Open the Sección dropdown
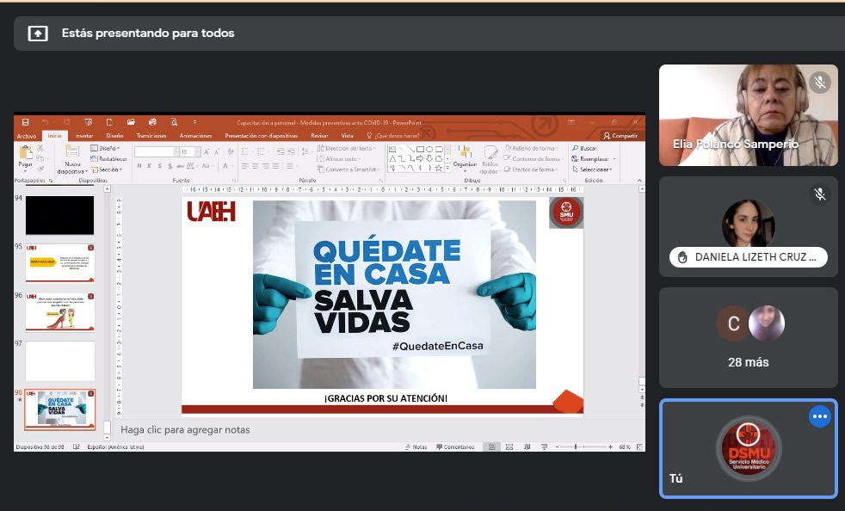This screenshot has width=845, height=511. 108,169
